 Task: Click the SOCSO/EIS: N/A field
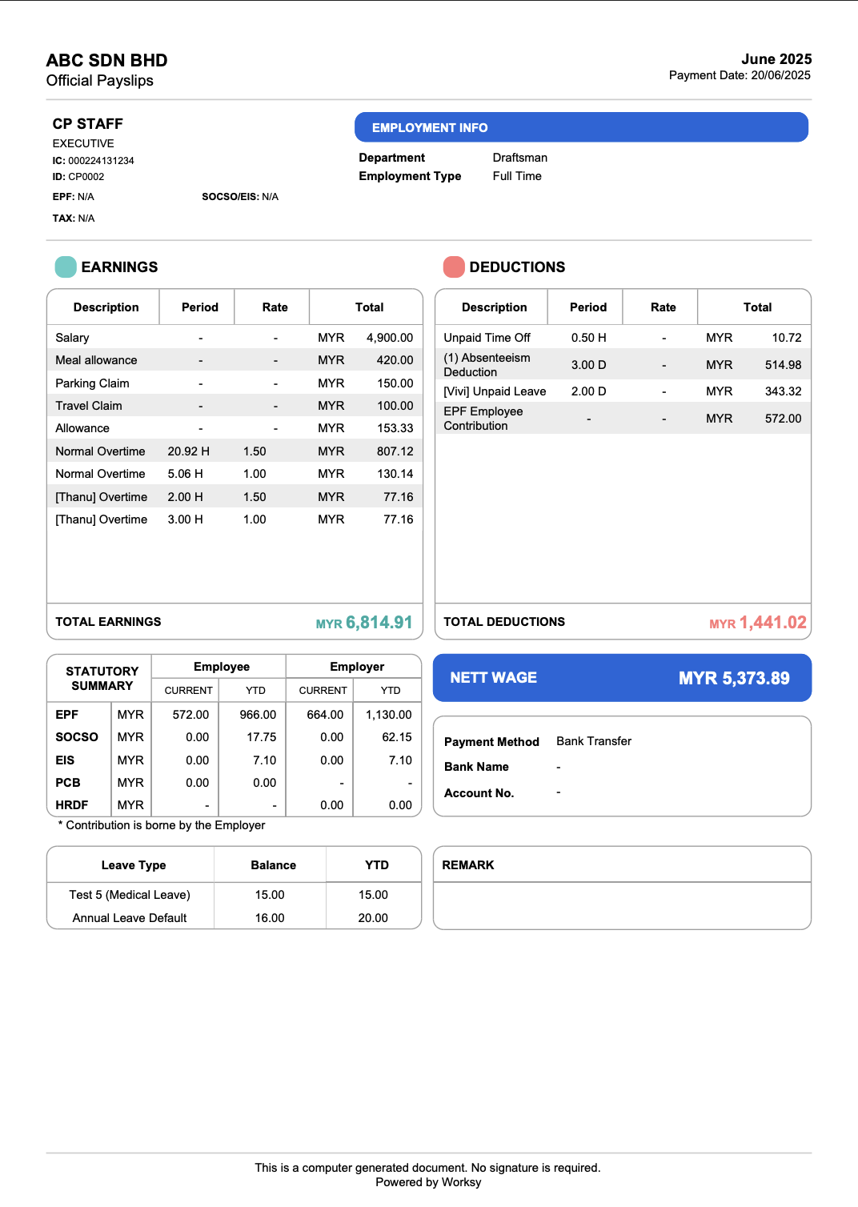tap(240, 197)
